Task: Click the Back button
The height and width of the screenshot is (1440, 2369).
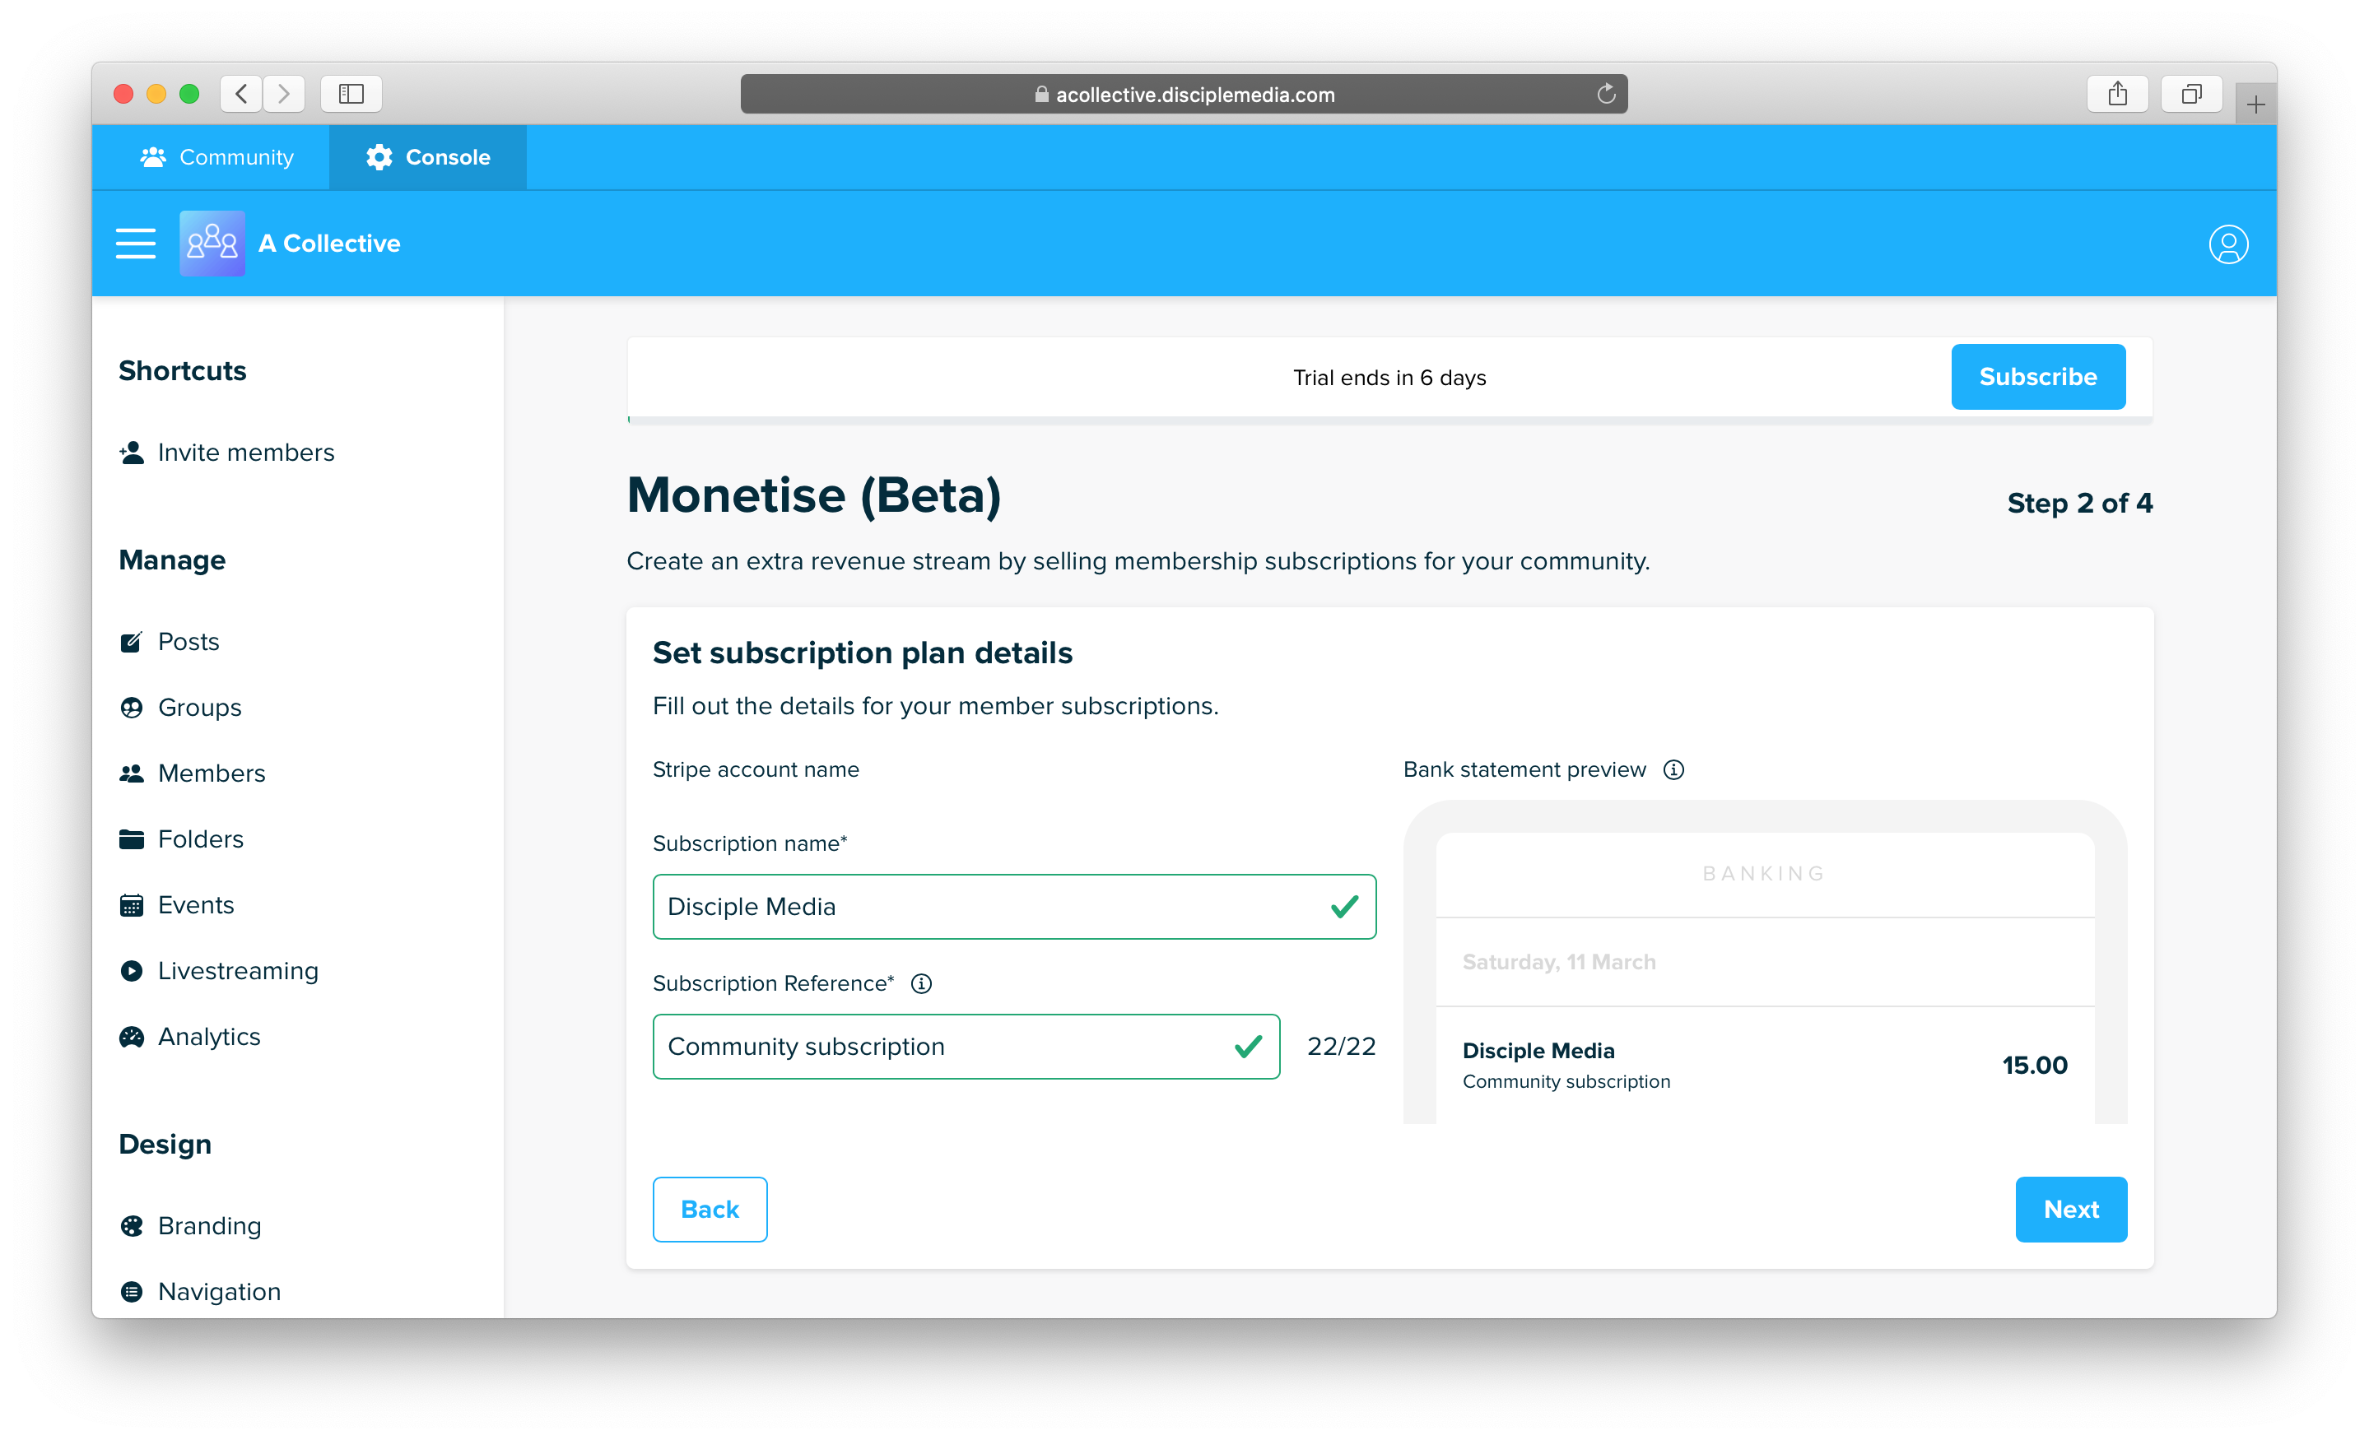Action: 710,1210
